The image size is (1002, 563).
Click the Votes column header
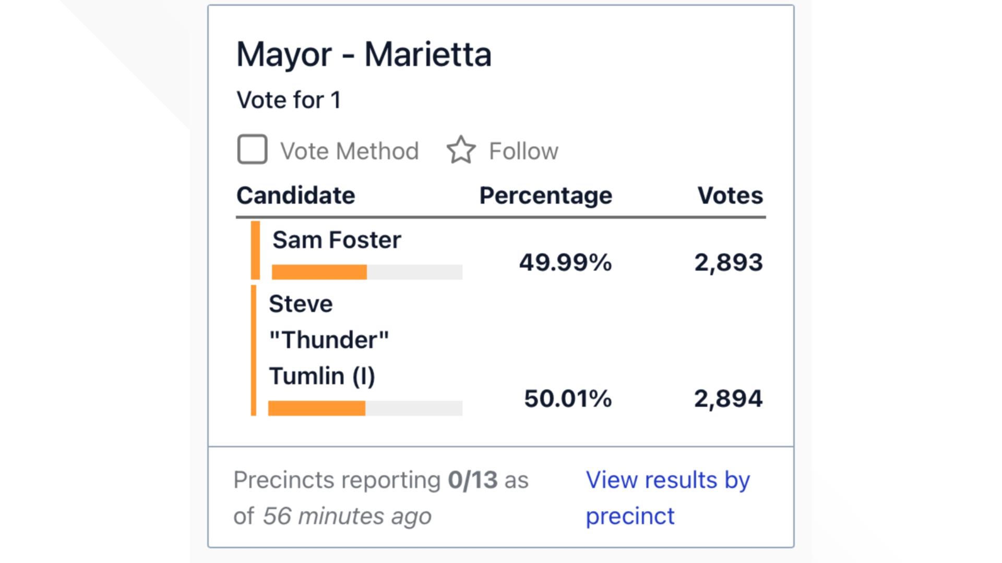pos(730,195)
